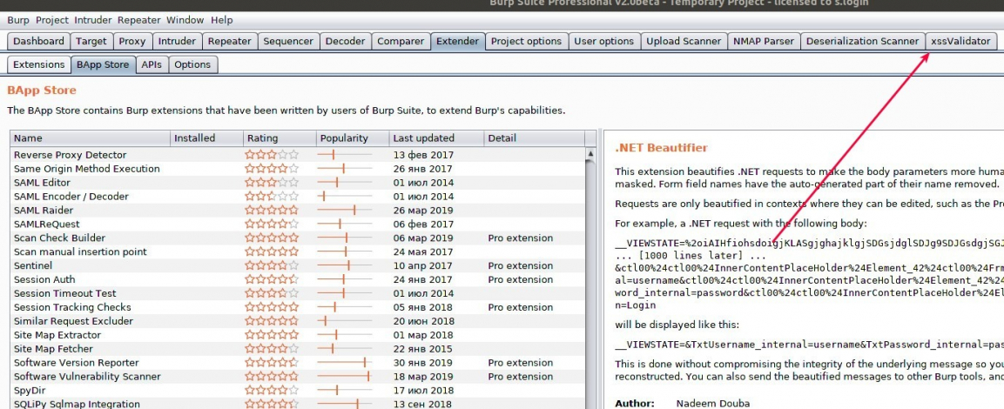Select the Sentinel extension
The width and height of the screenshot is (1004, 409).
pyautogui.click(x=297, y=265)
